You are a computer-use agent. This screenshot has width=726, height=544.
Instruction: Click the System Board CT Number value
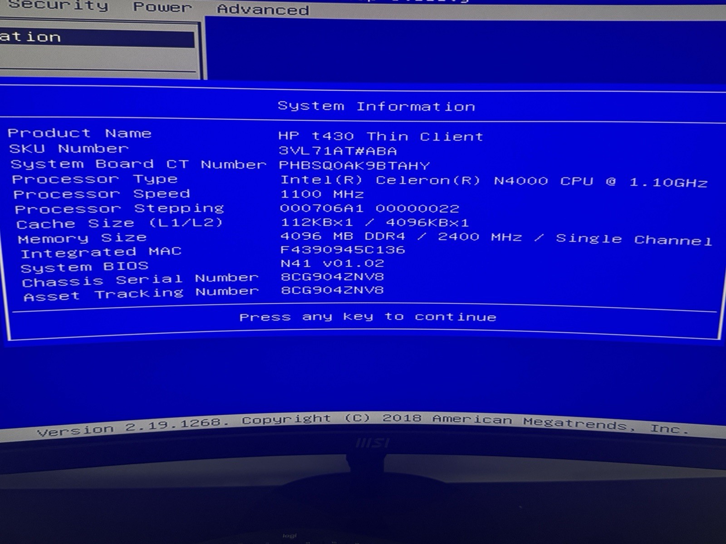[x=354, y=165]
